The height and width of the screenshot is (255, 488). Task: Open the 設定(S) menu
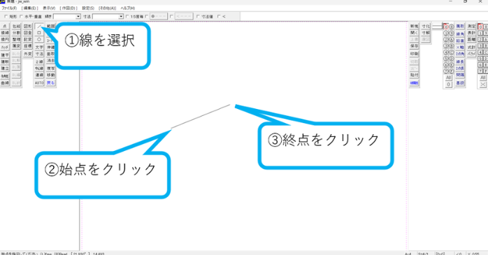coord(88,8)
